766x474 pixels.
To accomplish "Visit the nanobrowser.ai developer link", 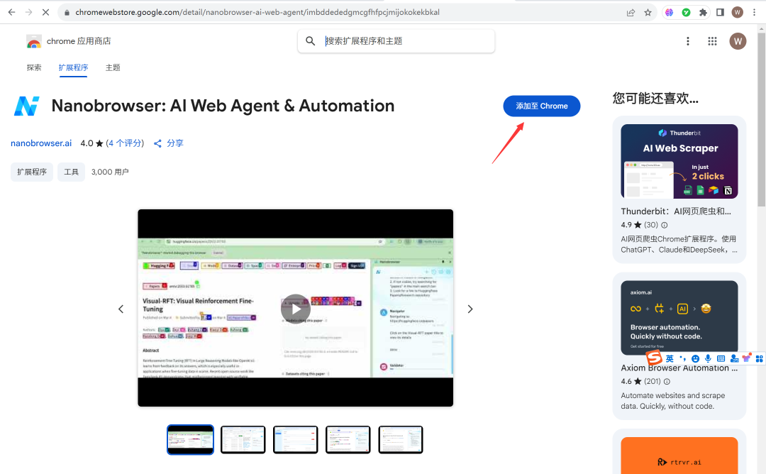I will pyautogui.click(x=40, y=143).
